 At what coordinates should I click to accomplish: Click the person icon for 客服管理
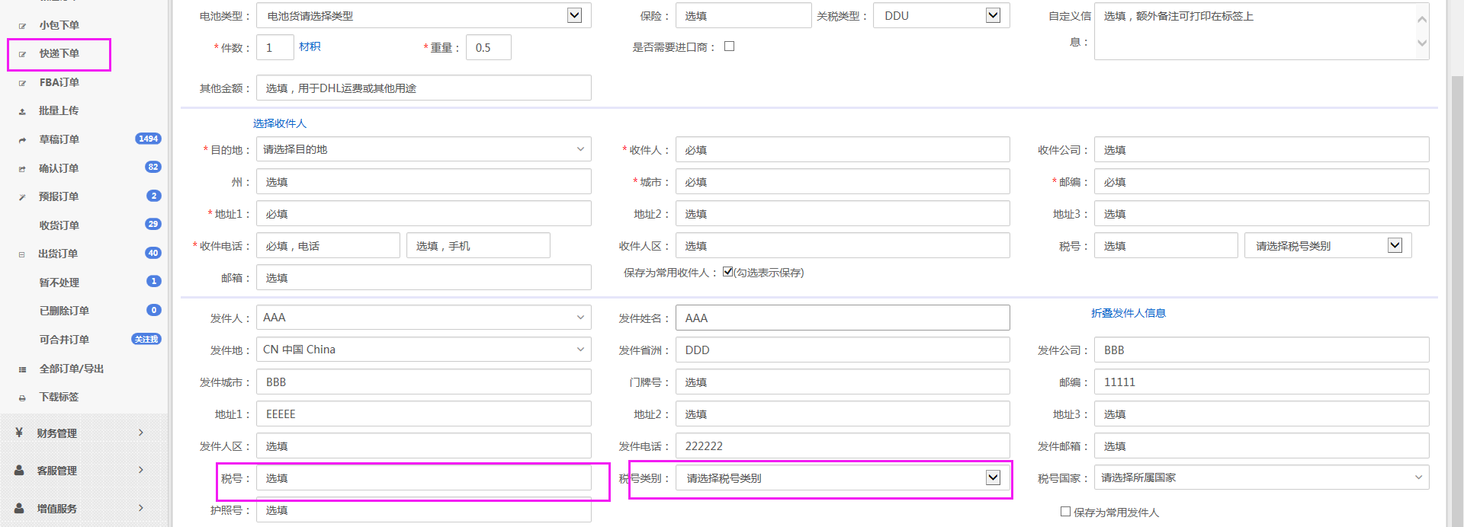pos(19,471)
